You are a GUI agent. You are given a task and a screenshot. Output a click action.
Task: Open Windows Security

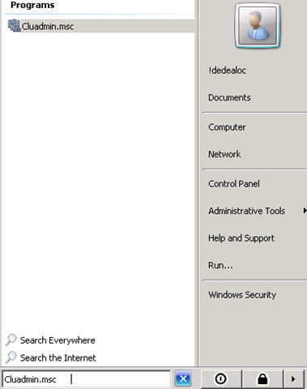coord(242,295)
